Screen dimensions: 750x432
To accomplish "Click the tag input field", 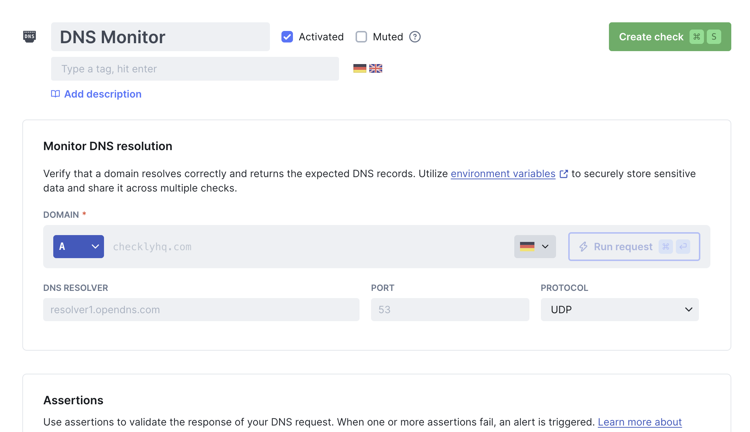I will click(x=194, y=69).
